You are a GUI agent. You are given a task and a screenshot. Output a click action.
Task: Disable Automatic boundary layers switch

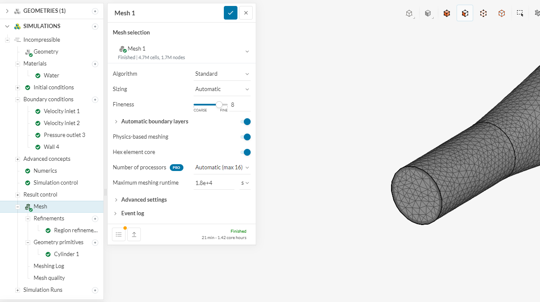(x=246, y=121)
